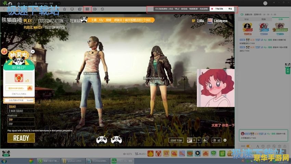The width and height of the screenshot is (291, 164).
Task: Send the 666 gift
Action: click(x=206, y=153)
